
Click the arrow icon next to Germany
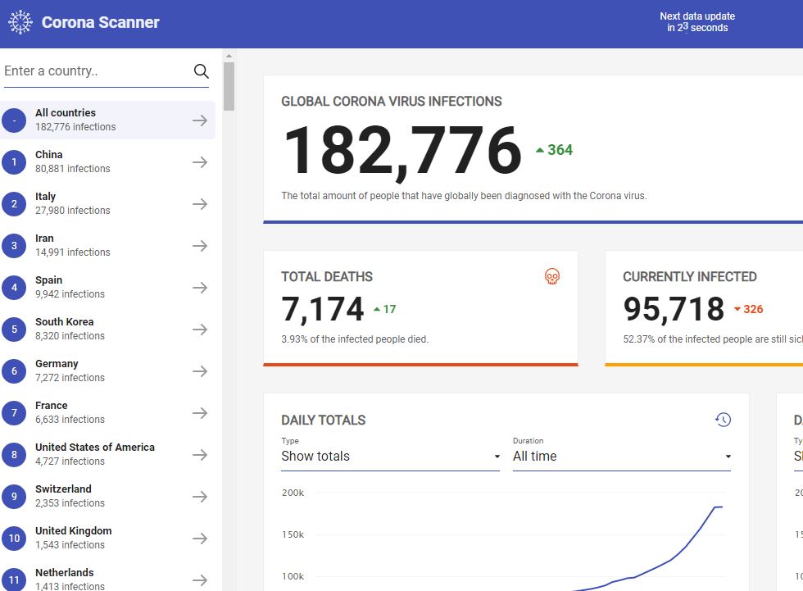200,371
